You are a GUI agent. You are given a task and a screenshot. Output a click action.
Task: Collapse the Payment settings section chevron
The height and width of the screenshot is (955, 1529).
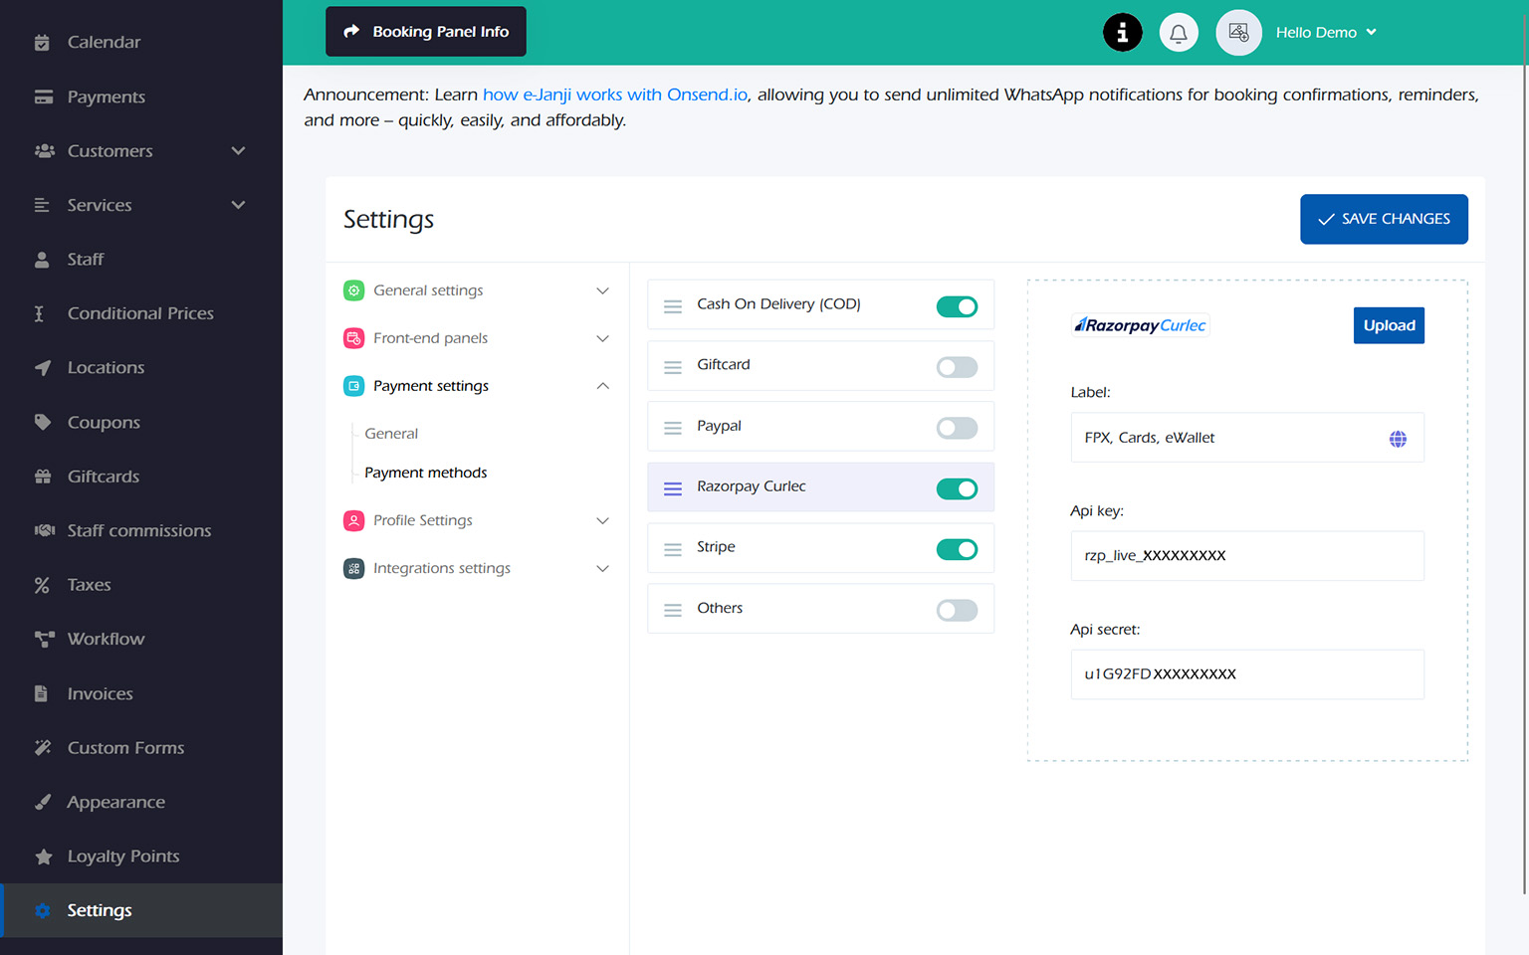602,386
